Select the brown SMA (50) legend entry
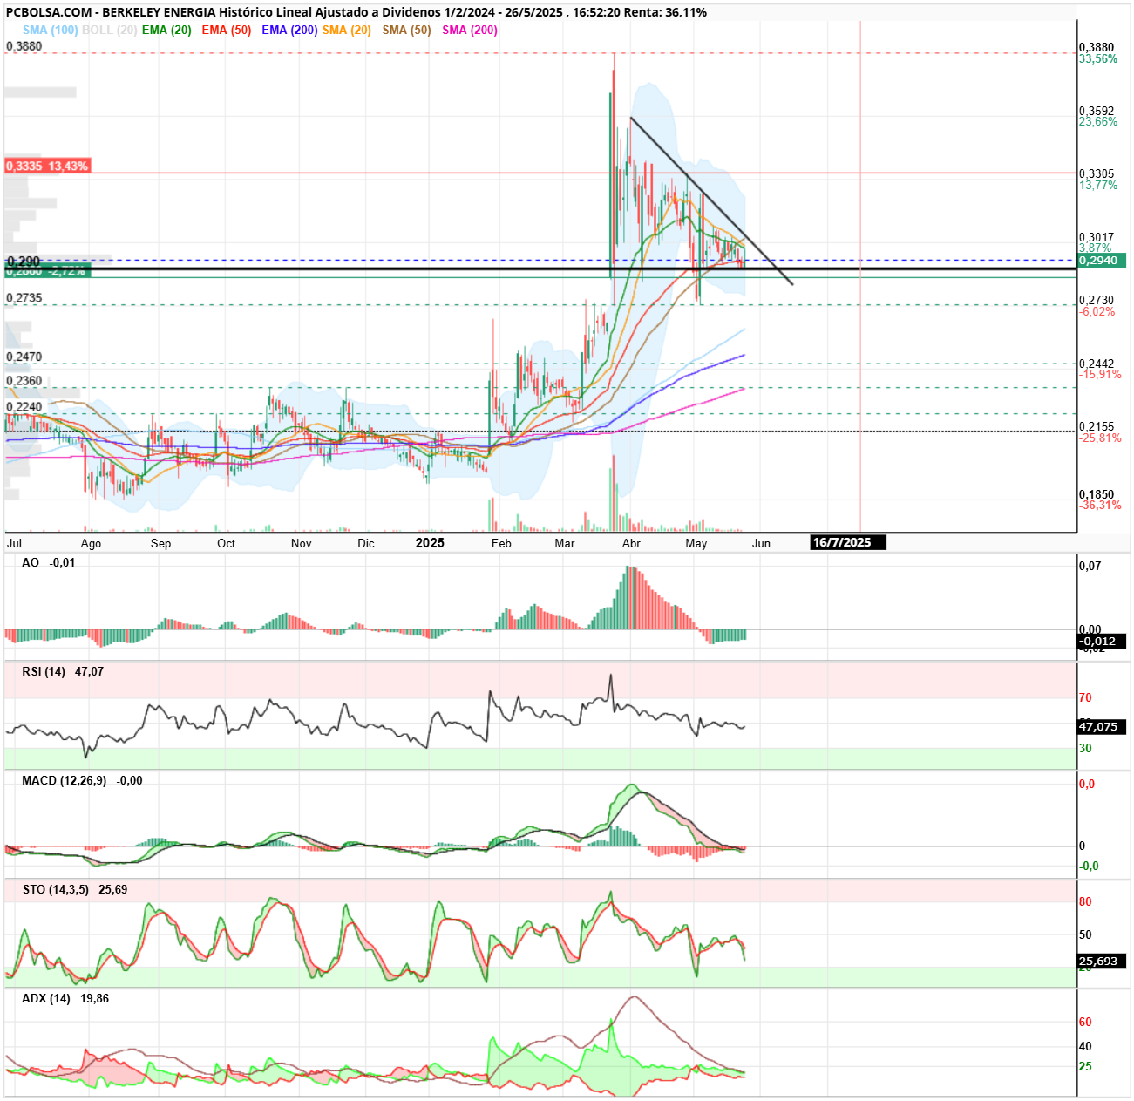1134x1101 pixels. click(x=407, y=30)
